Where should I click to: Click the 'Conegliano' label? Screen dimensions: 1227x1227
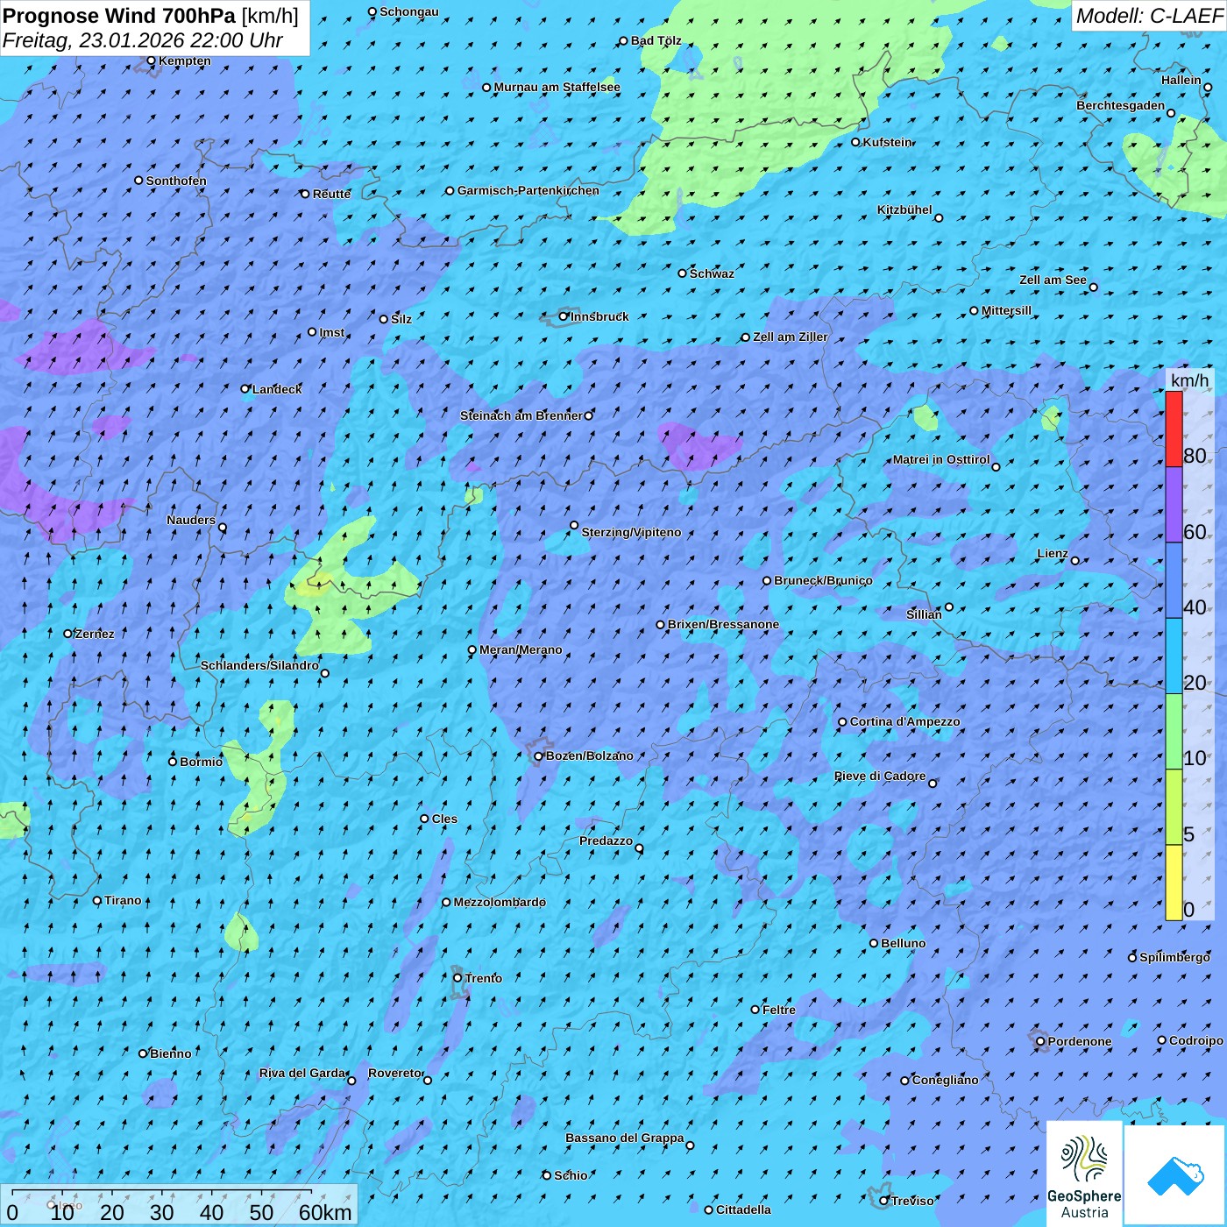pyautogui.click(x=945, y=1080)
